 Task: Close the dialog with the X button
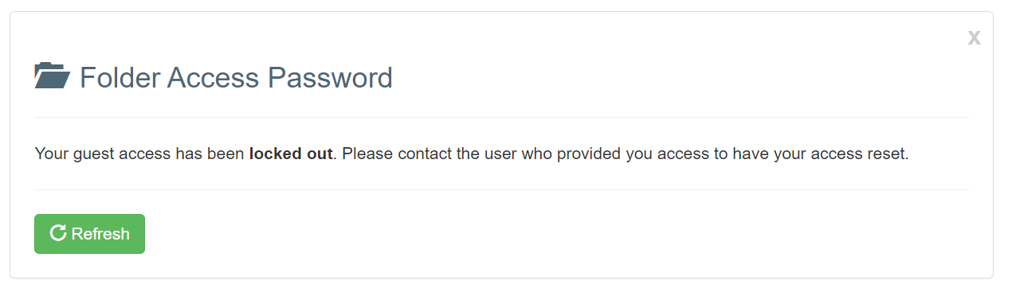coord(974,37)
